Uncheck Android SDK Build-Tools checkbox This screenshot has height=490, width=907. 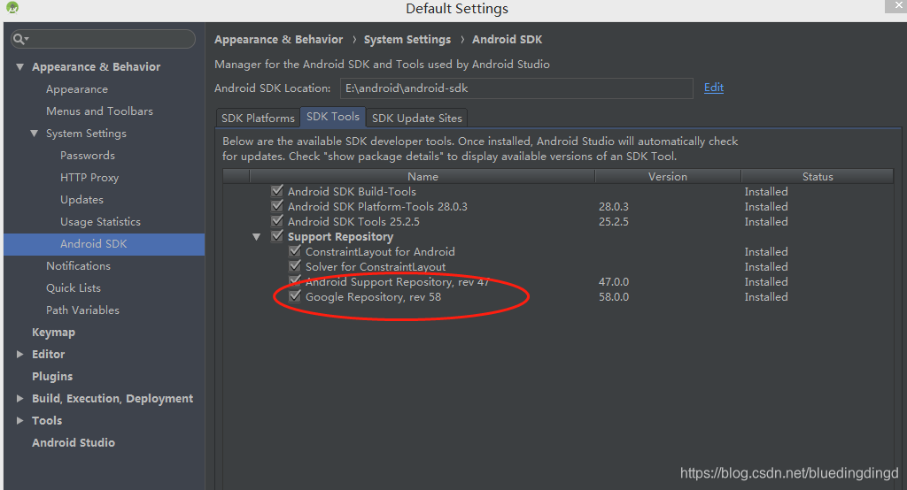coord(277,191)
